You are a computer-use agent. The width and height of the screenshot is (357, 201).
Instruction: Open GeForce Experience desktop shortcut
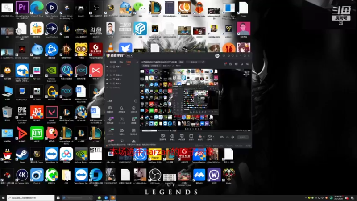tap(52, 73)
